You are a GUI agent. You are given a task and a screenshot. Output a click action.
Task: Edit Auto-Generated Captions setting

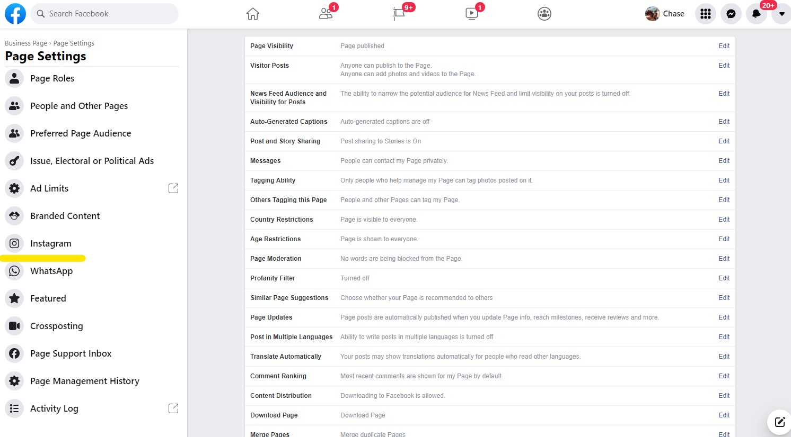[724, 122]
